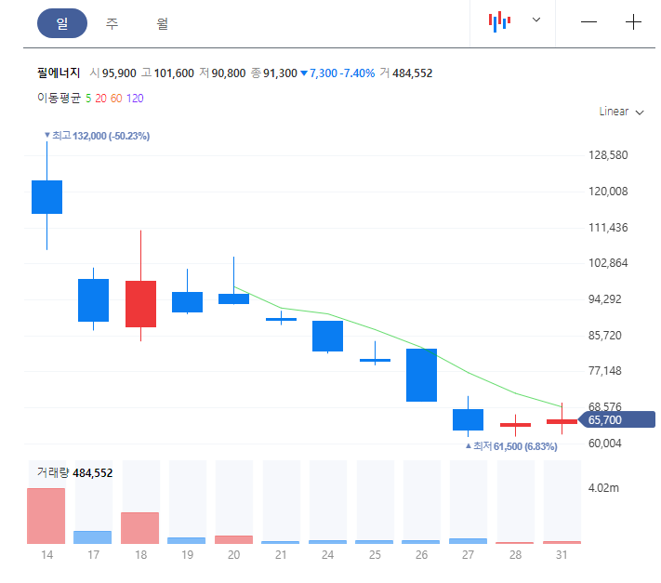This screenshot has height=583, width=661.
Task: Click the stock name 필에너지
Action: tap(59, 73)
